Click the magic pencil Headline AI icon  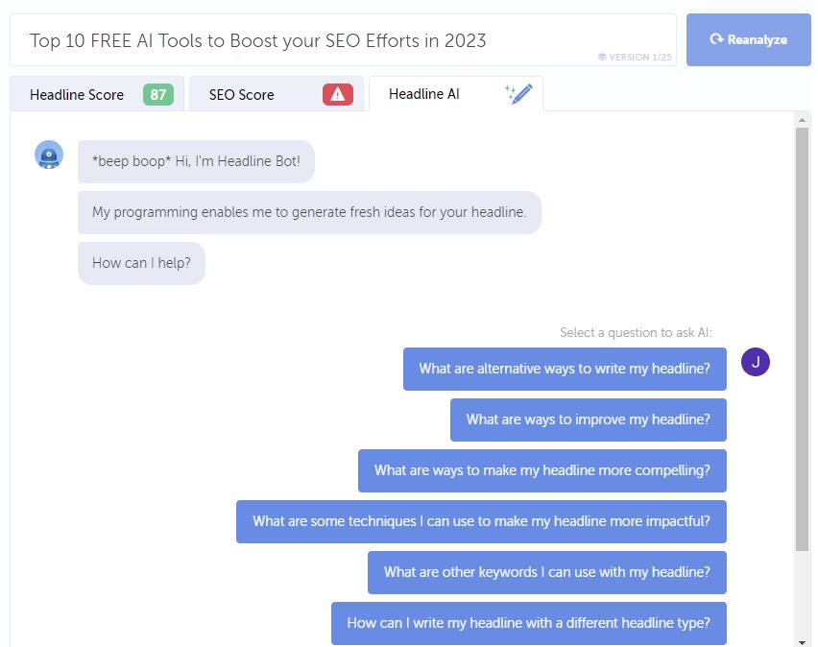click(x=519, y=94)
